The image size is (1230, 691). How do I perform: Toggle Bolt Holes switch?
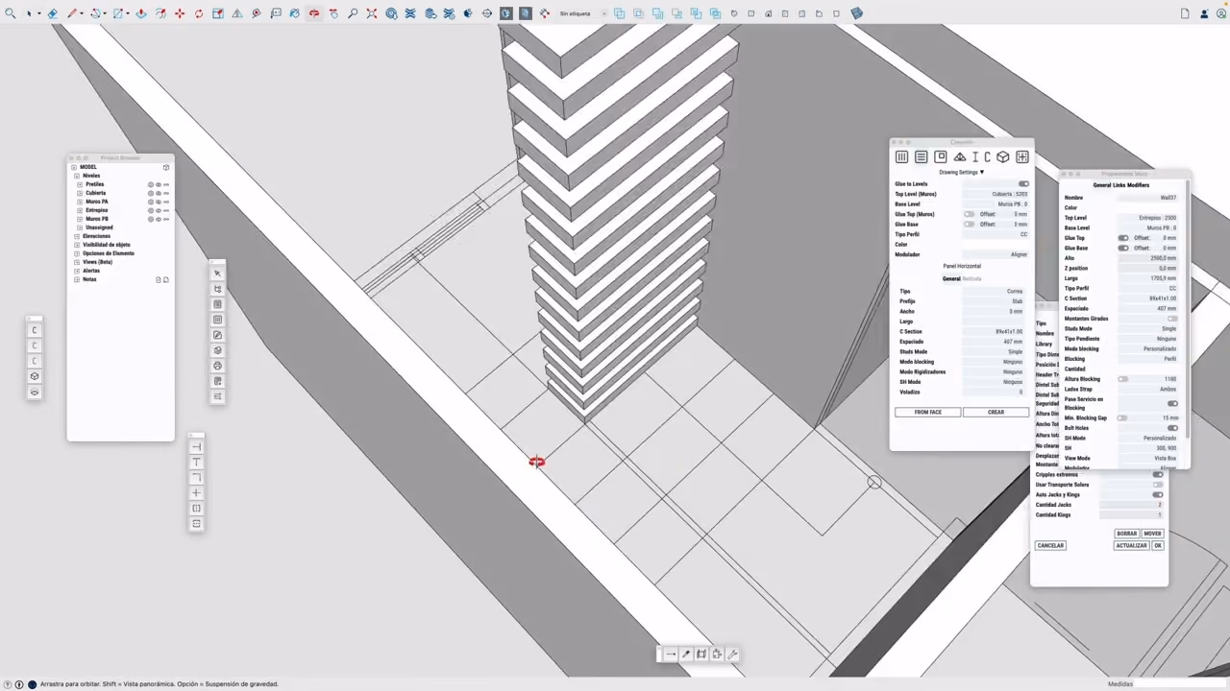1172,428
